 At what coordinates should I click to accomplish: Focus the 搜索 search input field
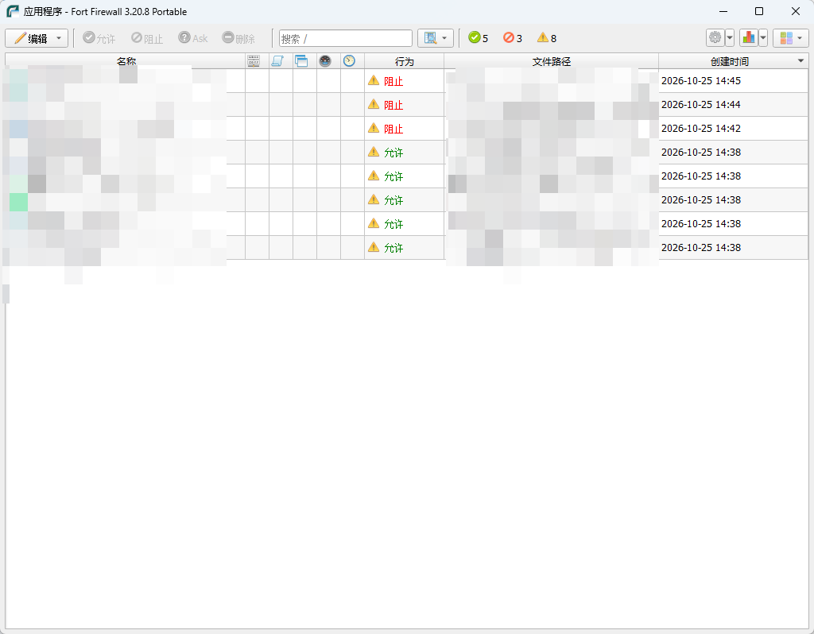tap(346, 38)
